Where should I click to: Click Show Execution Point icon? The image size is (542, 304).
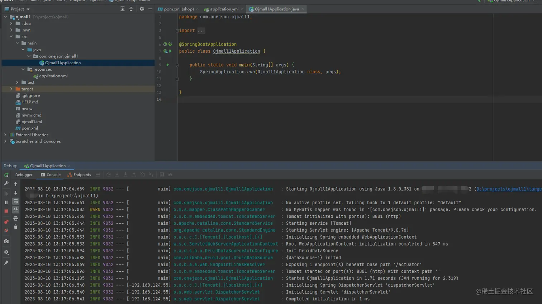(98, 175)
